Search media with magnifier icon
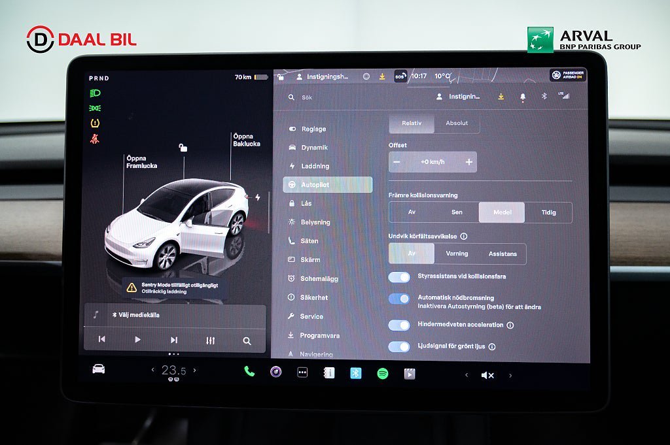Image resolution: width=670 pixels, height=445 pixels. coord(247,340)
